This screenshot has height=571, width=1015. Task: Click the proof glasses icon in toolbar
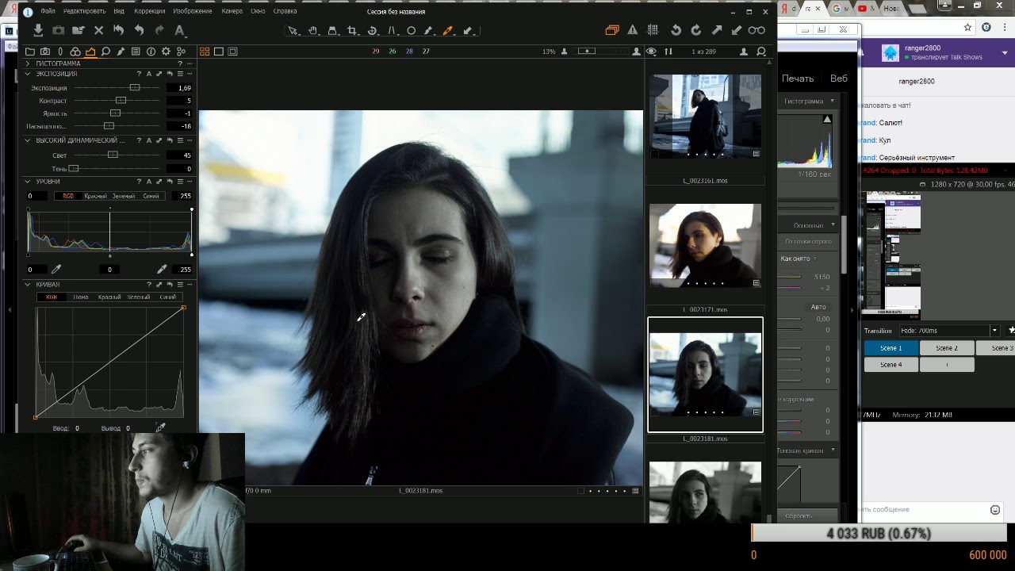click(756, 30)
